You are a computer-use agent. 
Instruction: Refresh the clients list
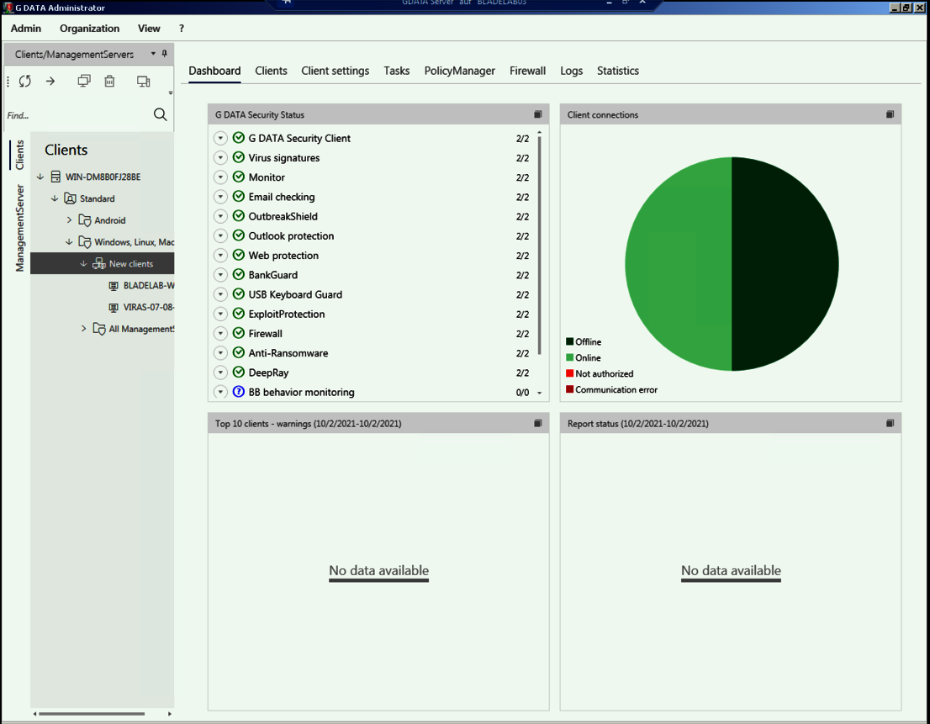pyautogui.click(x=24, y=81)
